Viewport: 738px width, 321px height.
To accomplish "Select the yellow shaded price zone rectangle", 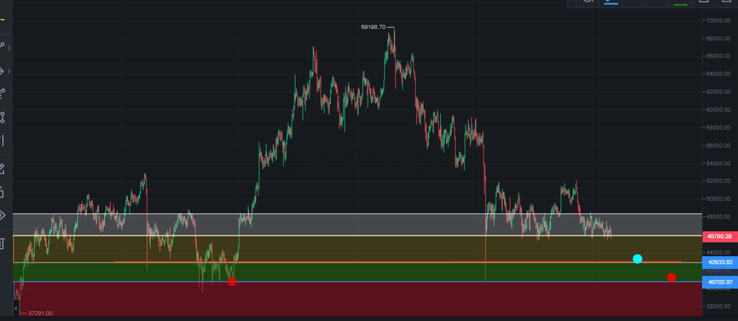I will coord(357,249).
